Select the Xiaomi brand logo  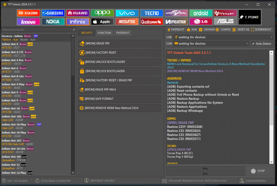28,13
